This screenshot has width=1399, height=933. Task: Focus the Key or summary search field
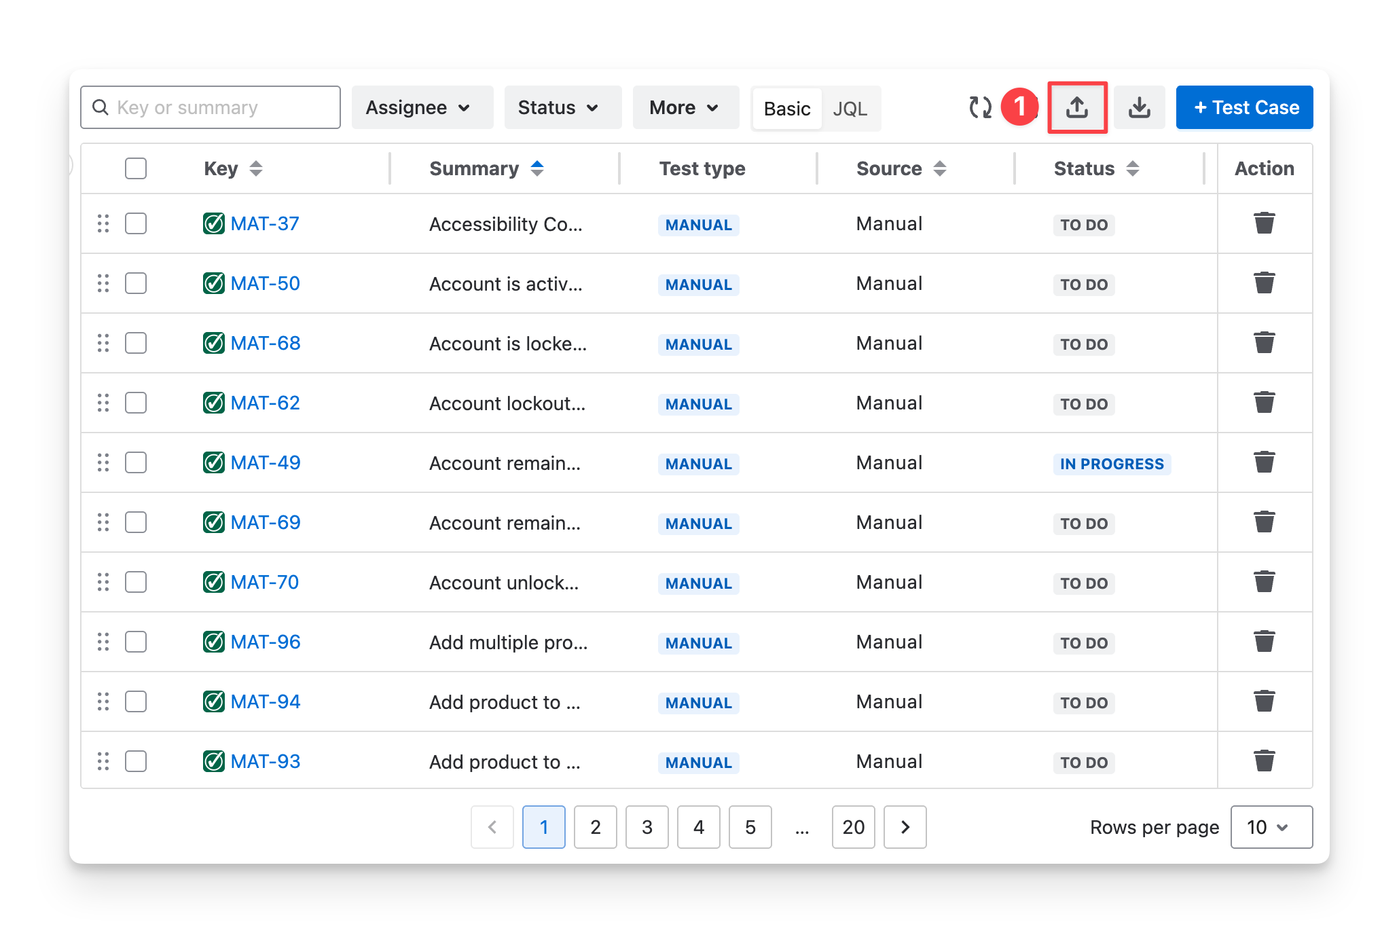coord(211,107)
